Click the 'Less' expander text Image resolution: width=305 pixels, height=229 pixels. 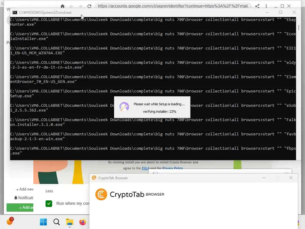click(49, 191)
